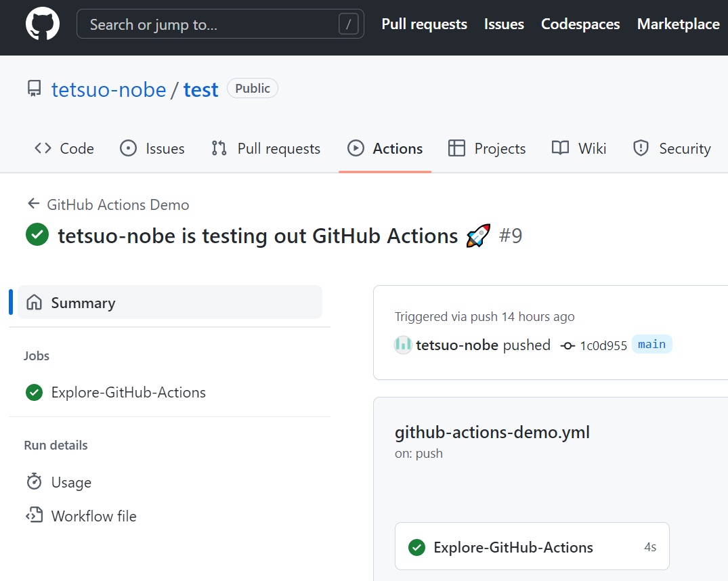Screen dimensions: 728x581
Task: Switch to the Issues repository tab
Action: click(152, 148)
